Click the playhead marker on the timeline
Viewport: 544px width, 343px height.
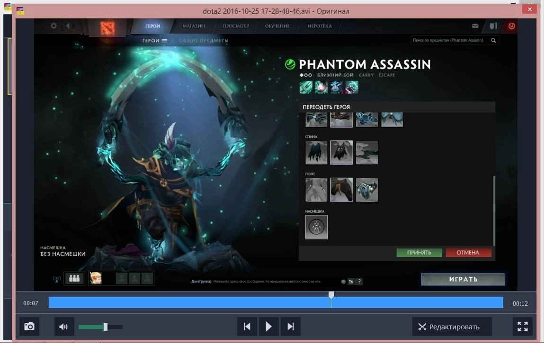point(331,295)
